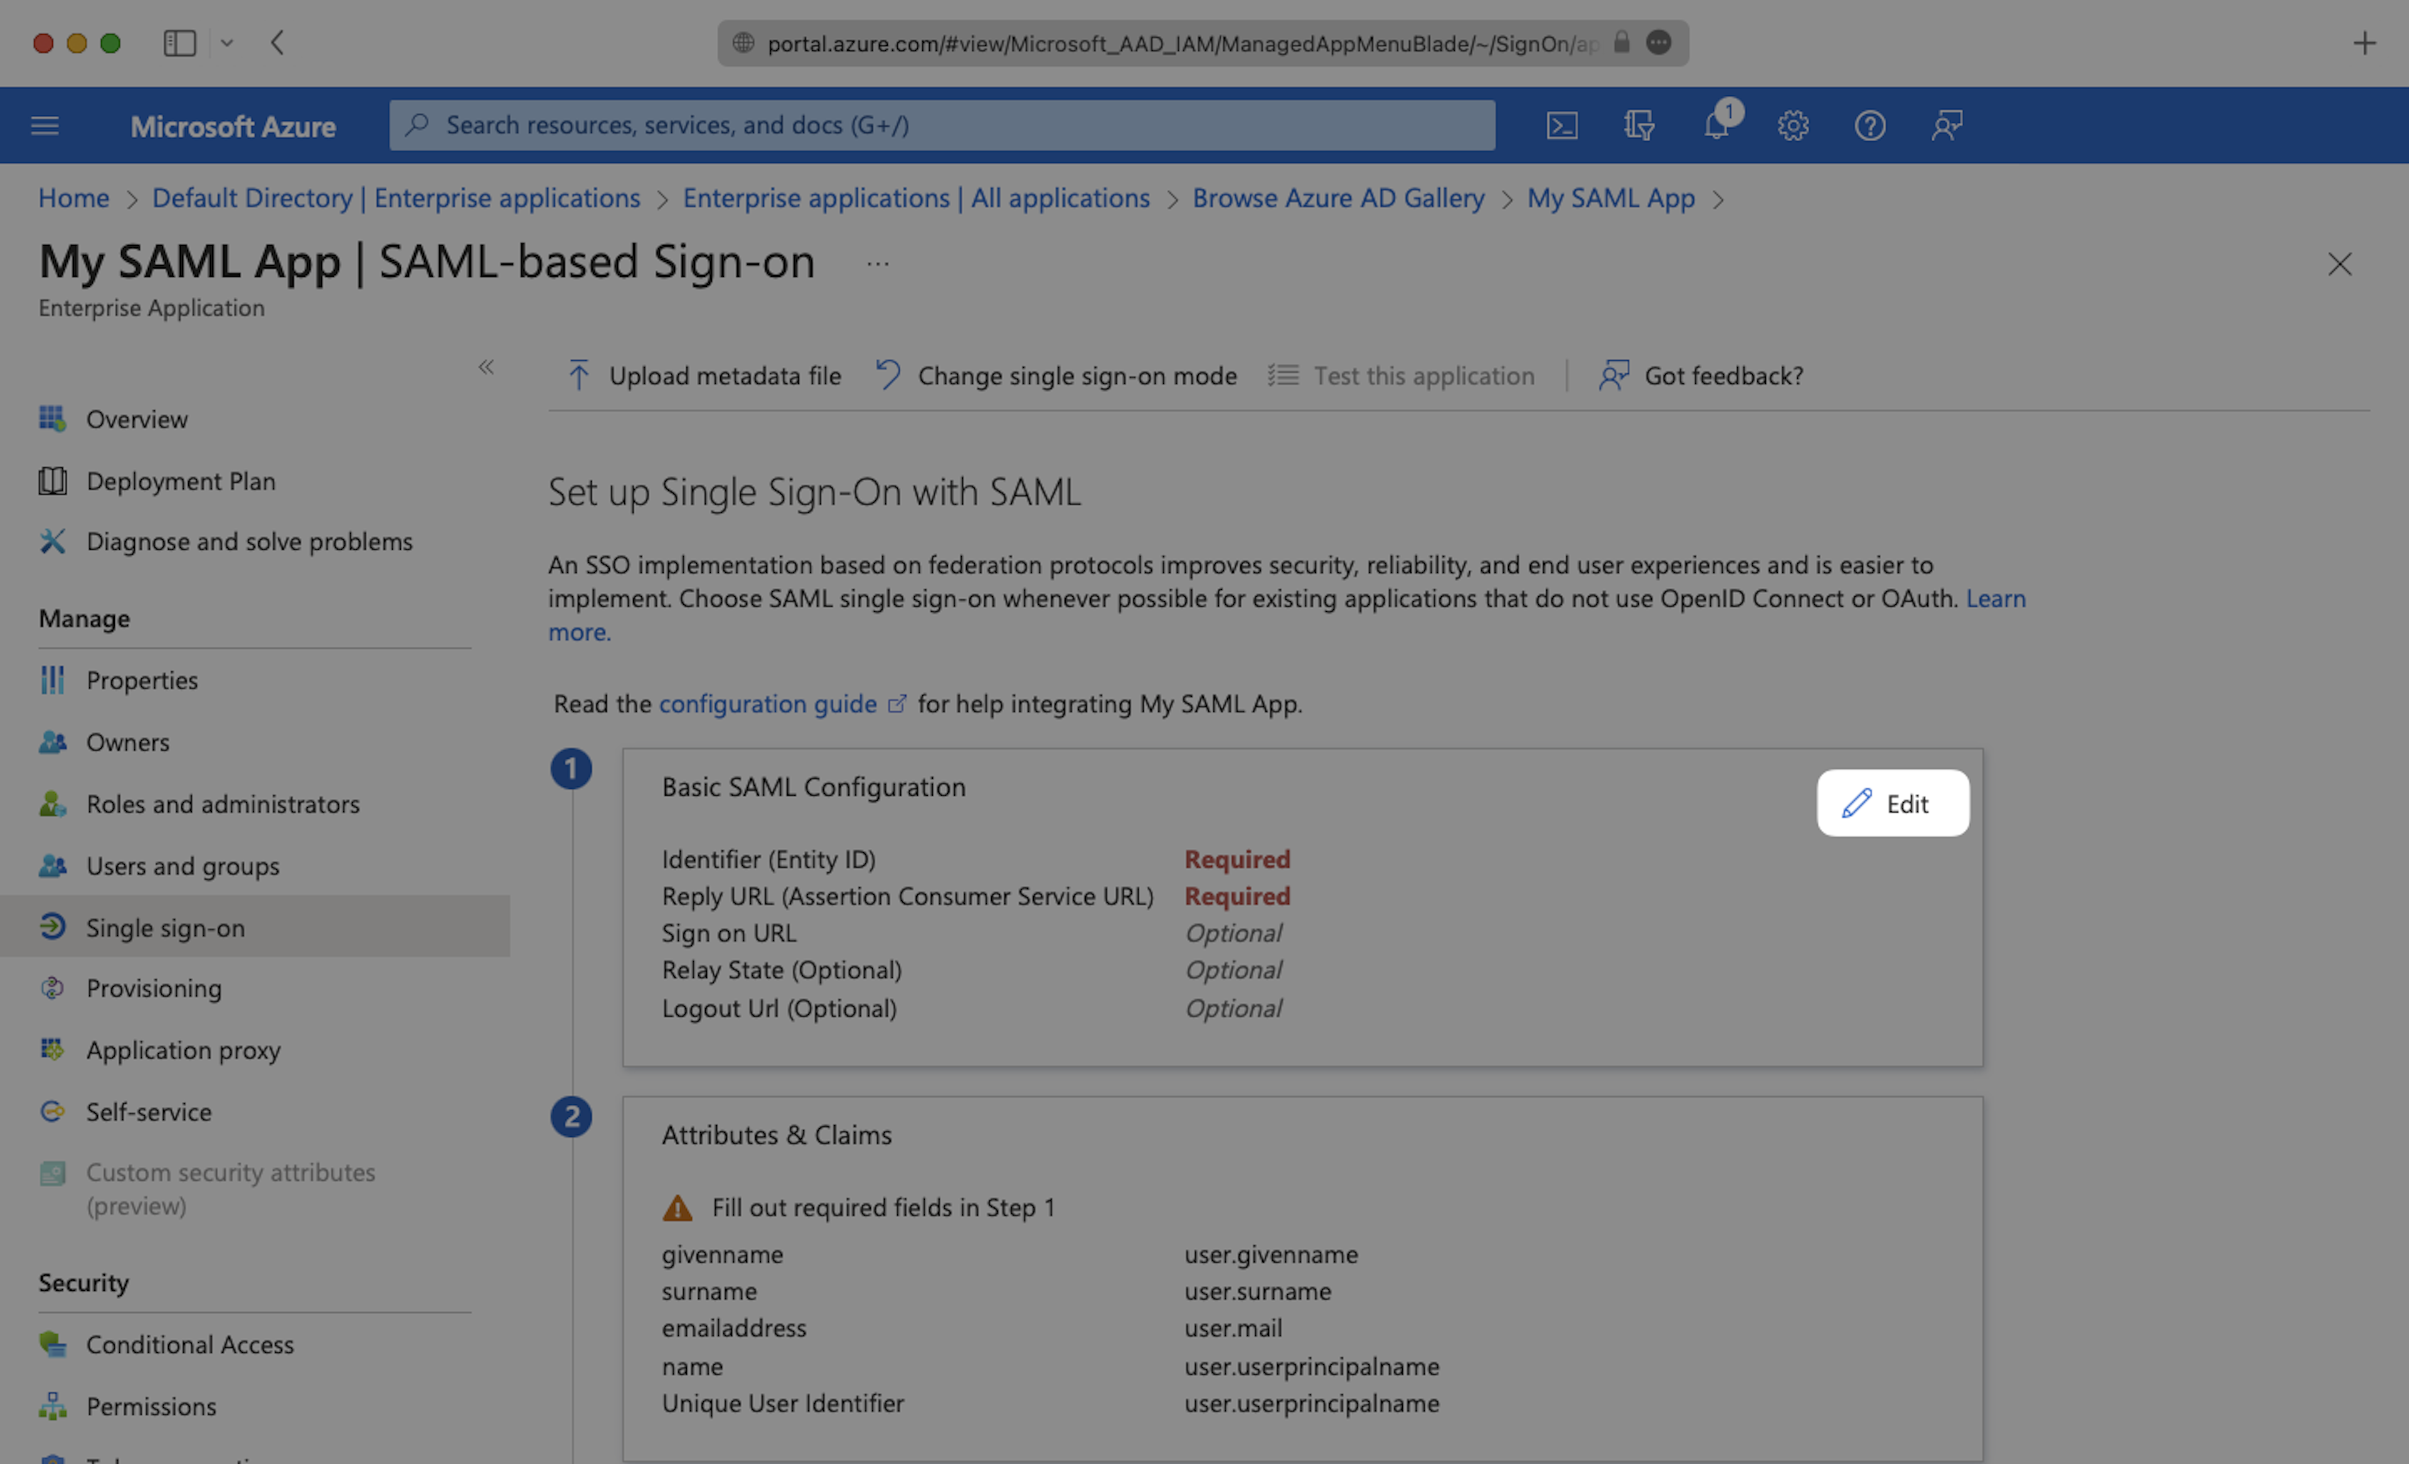Open Azure Cloud Shell icon

coord(1561,125)
